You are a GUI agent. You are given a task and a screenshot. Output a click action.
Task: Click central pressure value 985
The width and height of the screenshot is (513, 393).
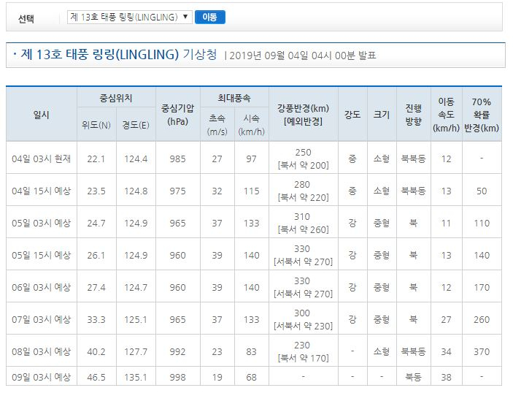(177, 159)
